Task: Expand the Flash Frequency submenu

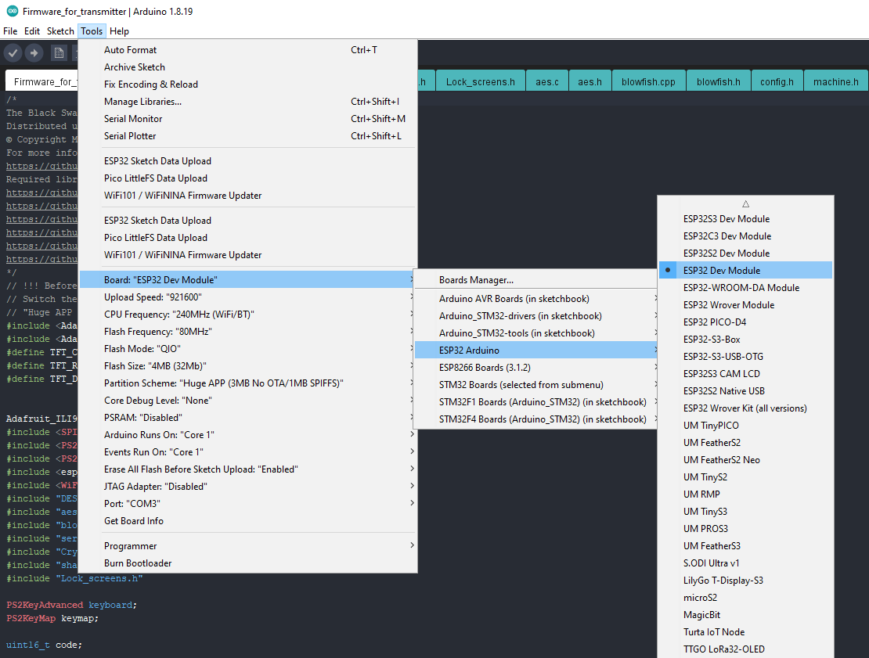Action: tap(247, 331)
